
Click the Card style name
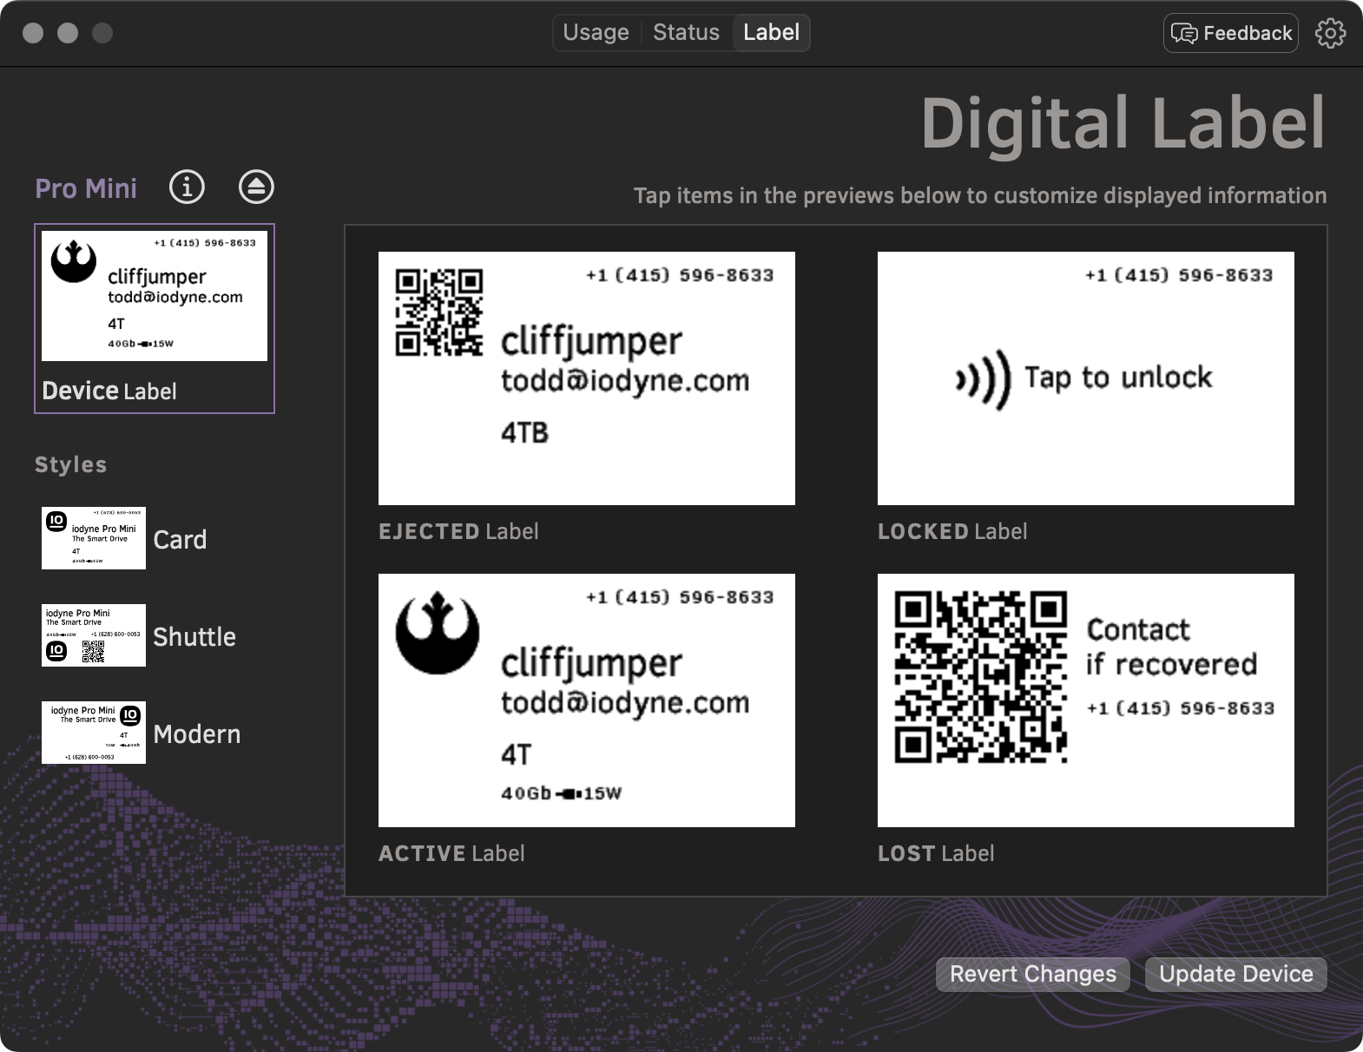click(x=180, y=539)
